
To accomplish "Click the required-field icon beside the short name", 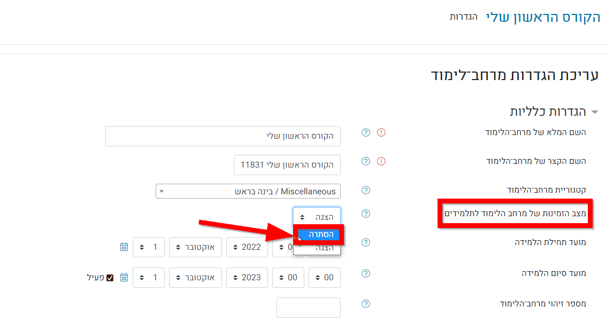I will pyautogui.click(x=381, y=161).
